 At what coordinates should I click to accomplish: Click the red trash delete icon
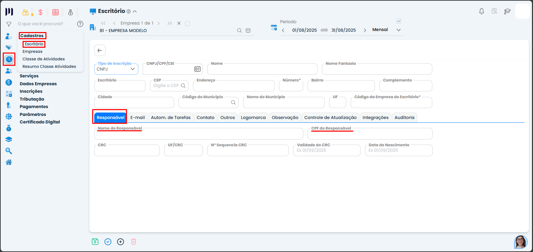click(134, 241)
